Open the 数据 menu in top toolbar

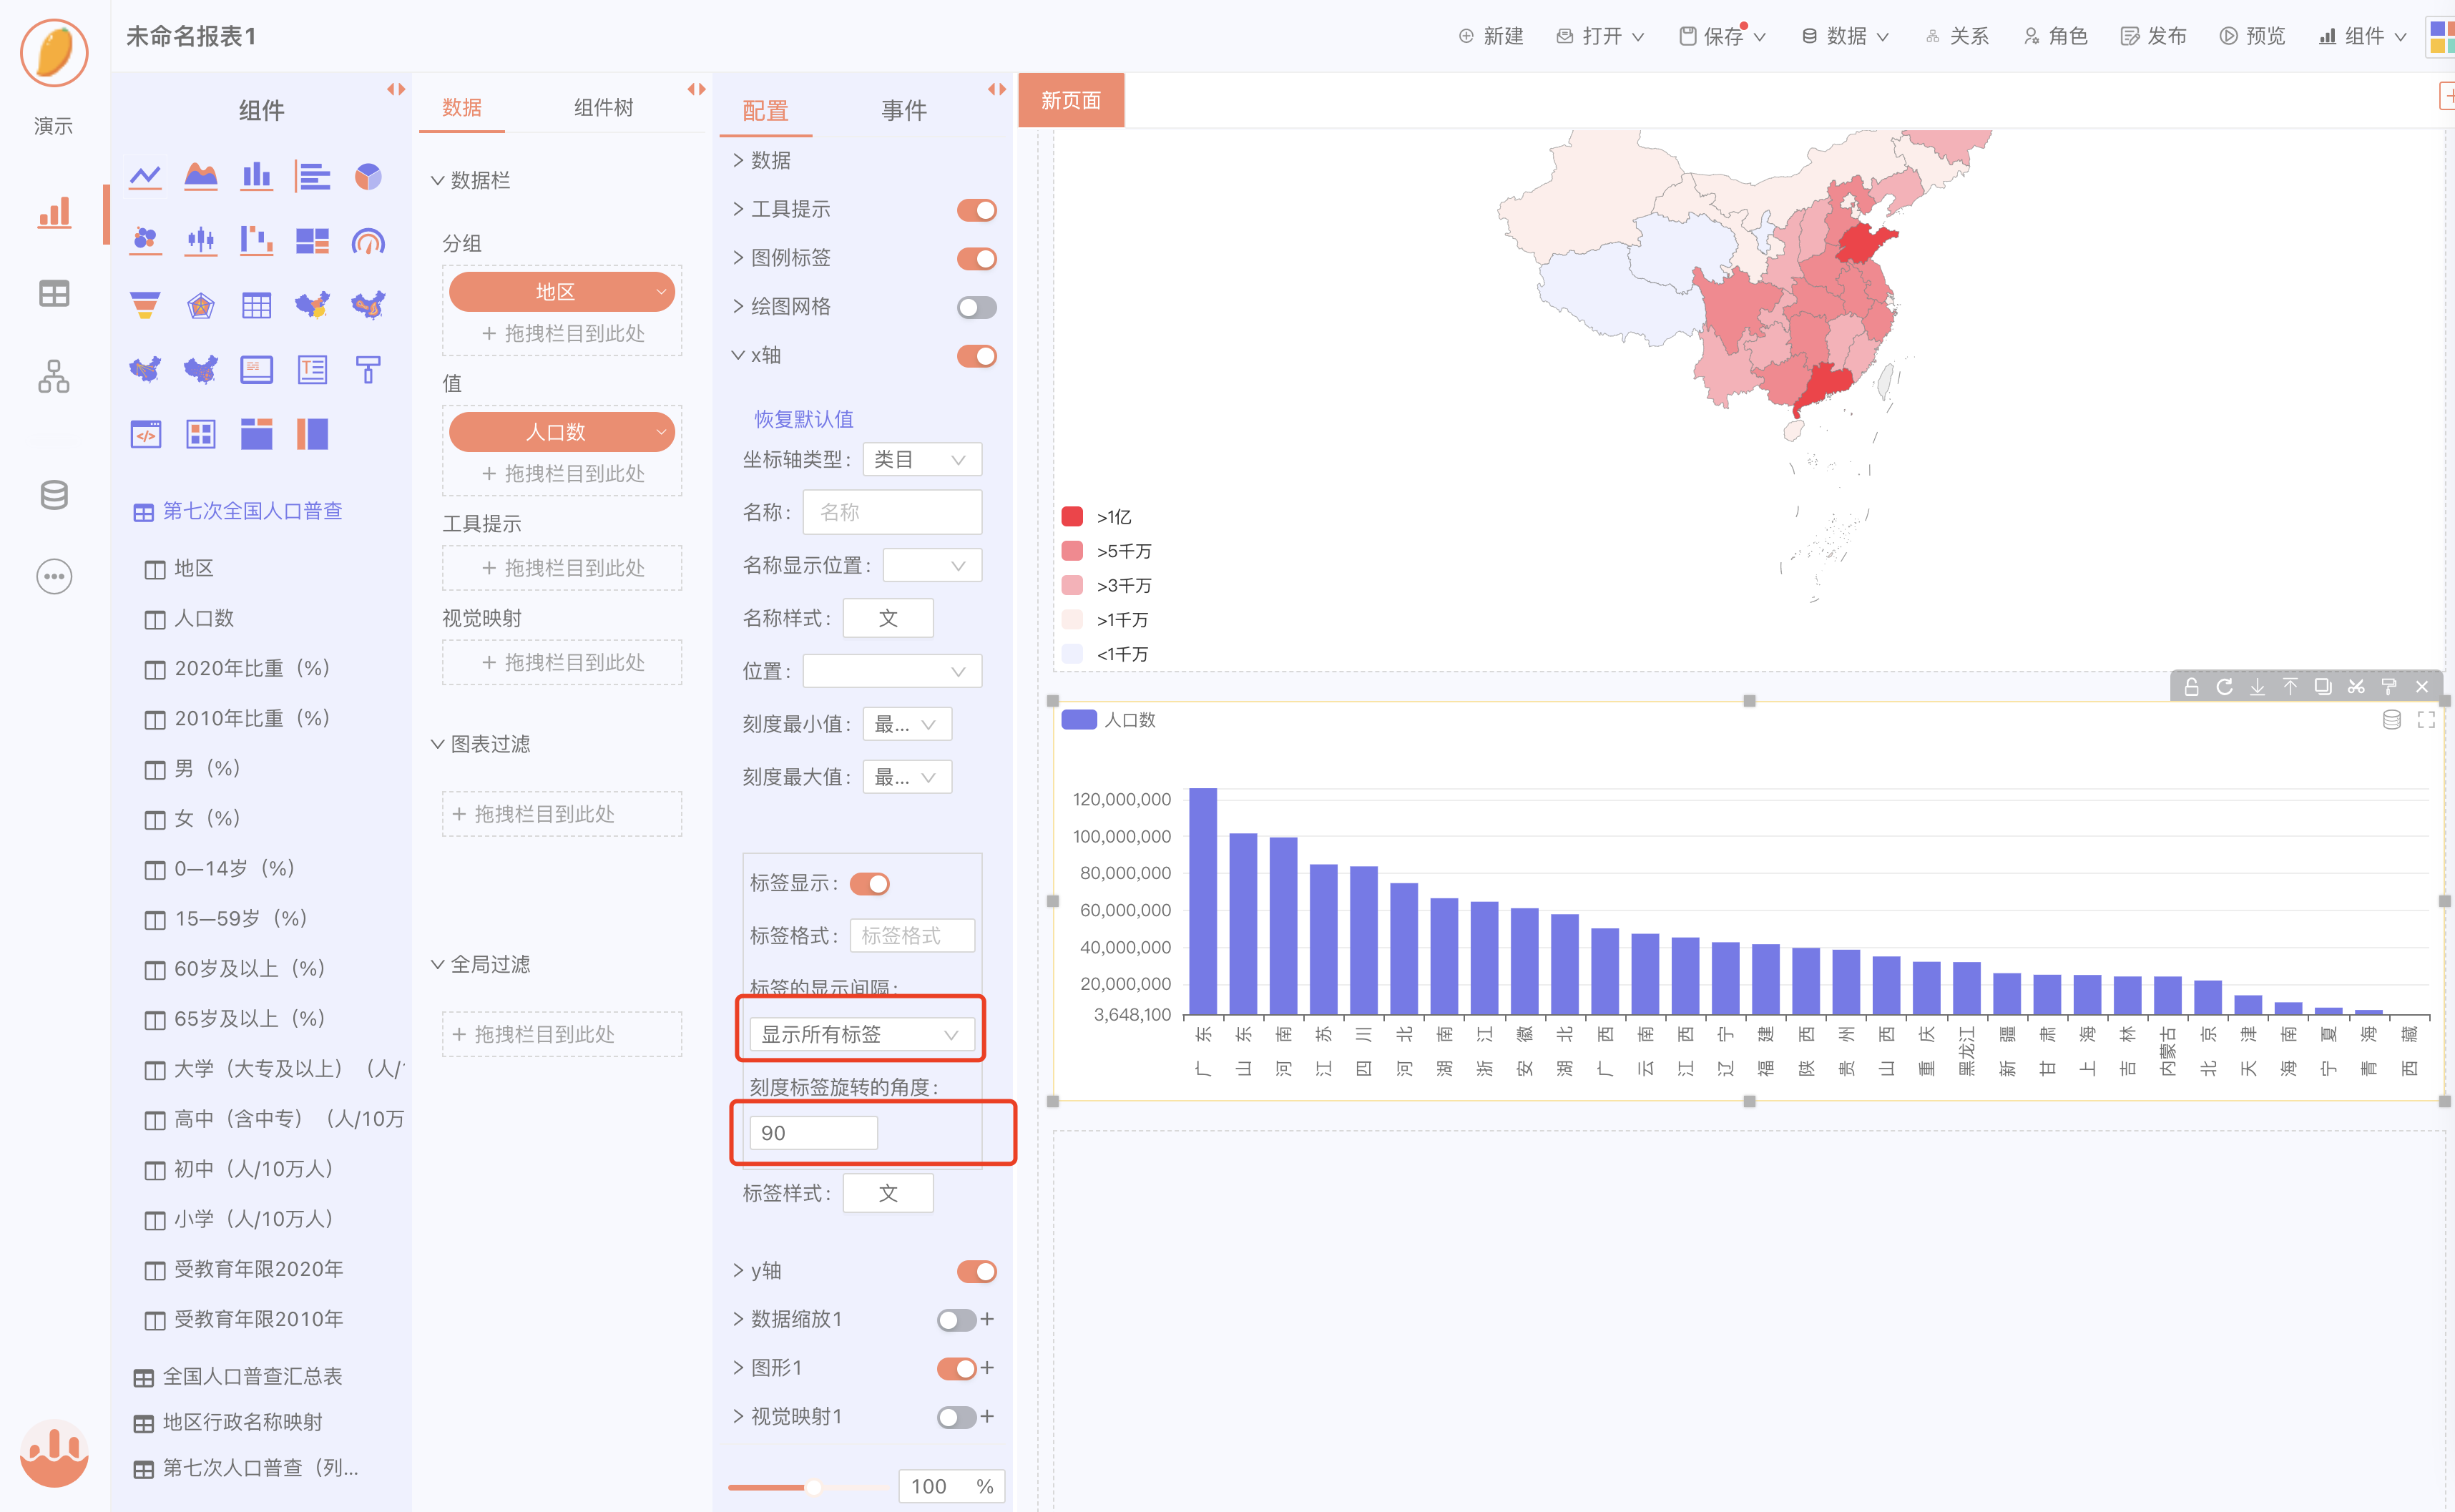1846,37
